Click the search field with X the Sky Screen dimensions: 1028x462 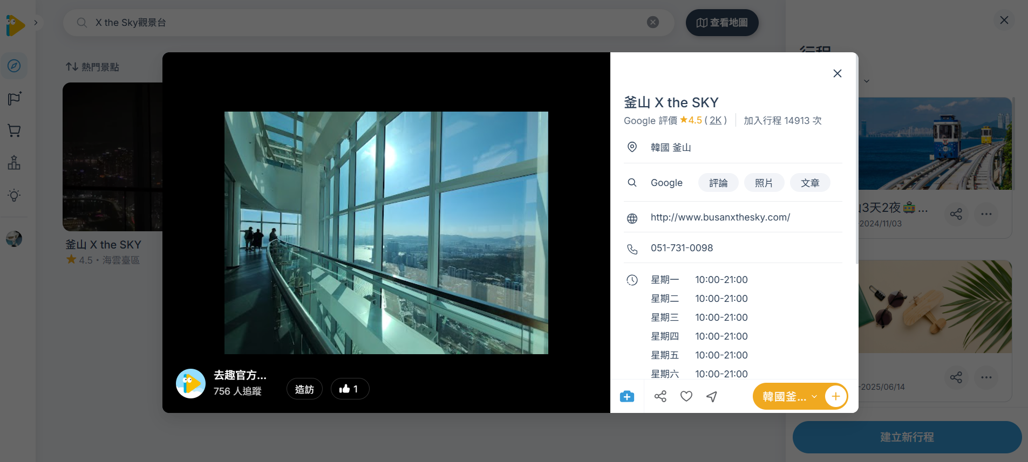(369, 23)
